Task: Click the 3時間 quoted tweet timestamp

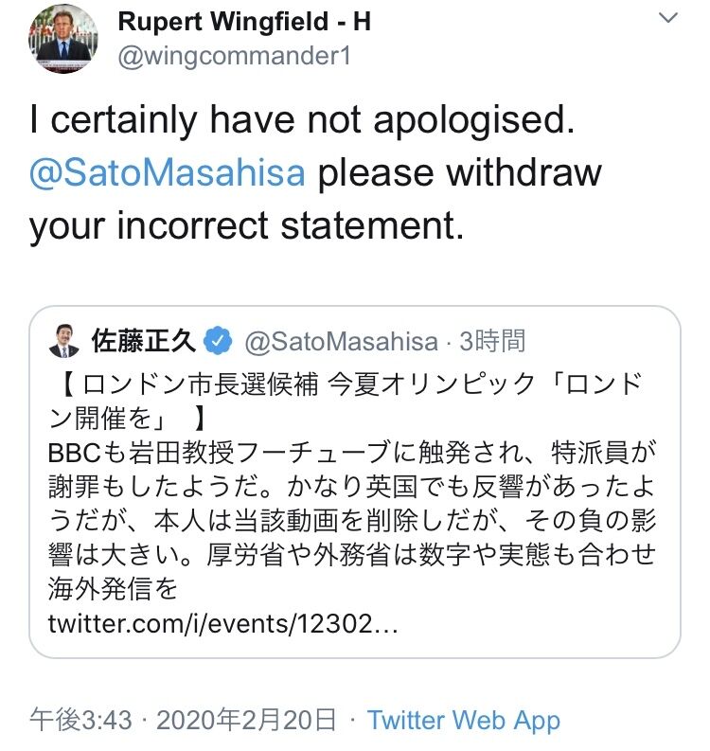Action: coord(491,341)
